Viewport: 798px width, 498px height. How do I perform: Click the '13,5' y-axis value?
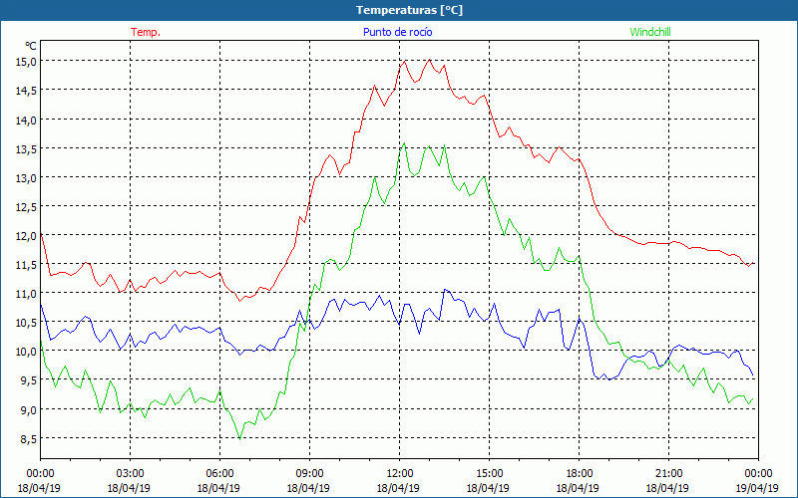coord(27,148)
